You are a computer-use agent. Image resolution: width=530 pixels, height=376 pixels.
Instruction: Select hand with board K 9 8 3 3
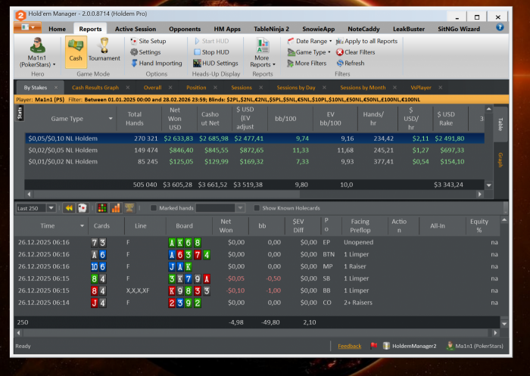[x=257, y=291]
